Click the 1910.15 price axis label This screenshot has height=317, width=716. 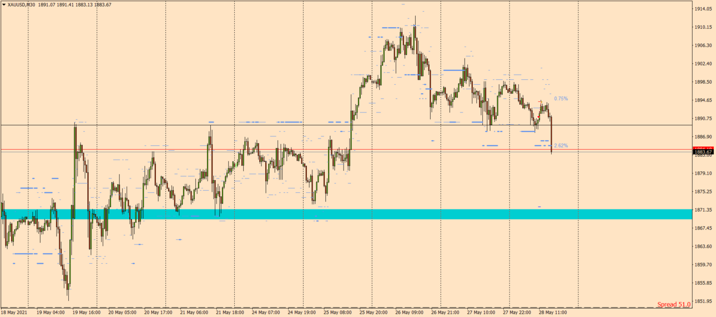[703, 27]
